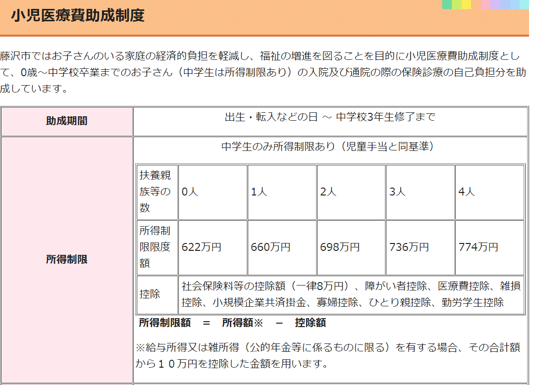
Task: Select the 扶養親族等の数 header cell
Action: pos(157,192)
